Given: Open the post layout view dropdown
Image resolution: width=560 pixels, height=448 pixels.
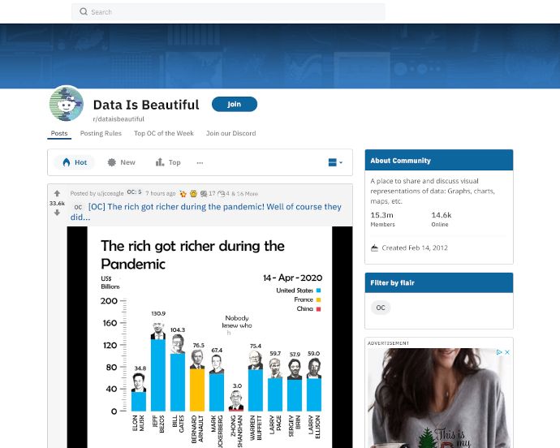Looking at the screenshot, I should [x=335, y=162].
